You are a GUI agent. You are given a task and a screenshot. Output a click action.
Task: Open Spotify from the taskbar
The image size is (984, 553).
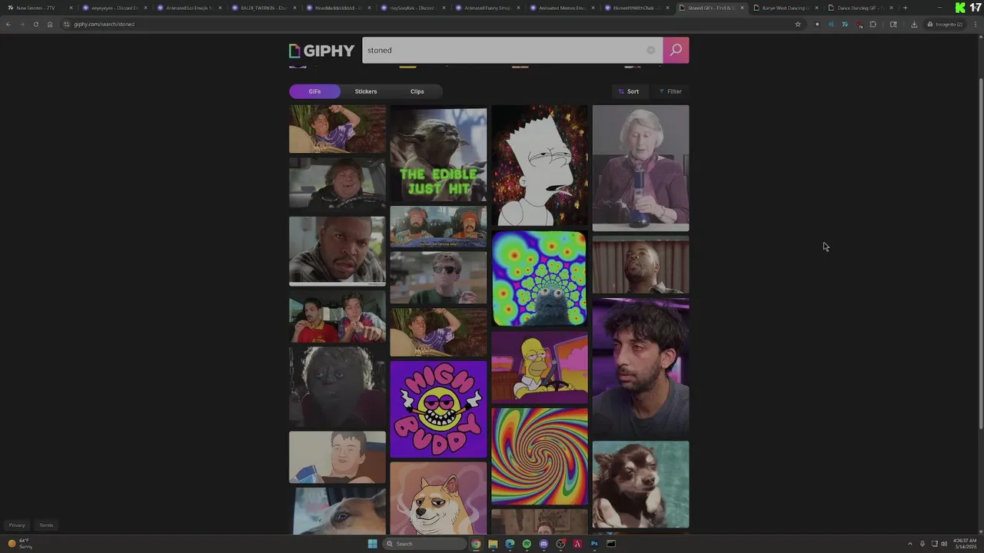527,544
